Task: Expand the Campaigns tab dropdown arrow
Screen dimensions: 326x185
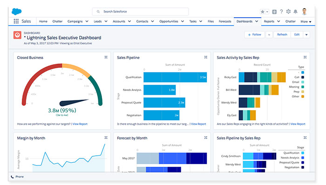Action: [x=87, y=21]
